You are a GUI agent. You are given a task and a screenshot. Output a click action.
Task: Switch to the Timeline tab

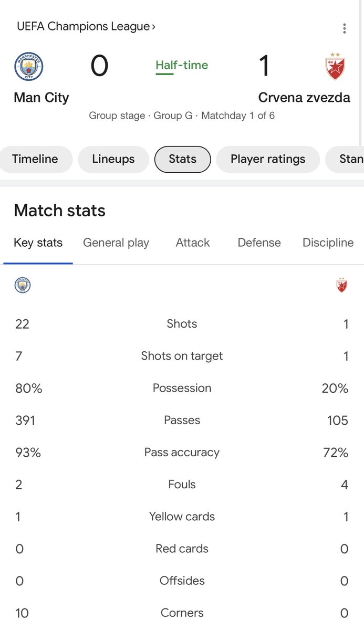coord(35,159)
